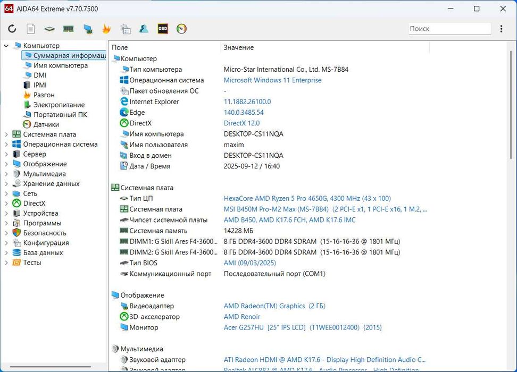Select Суммарная информация in the tree
This screenshot has width=517, height=372.
[64, 55]
